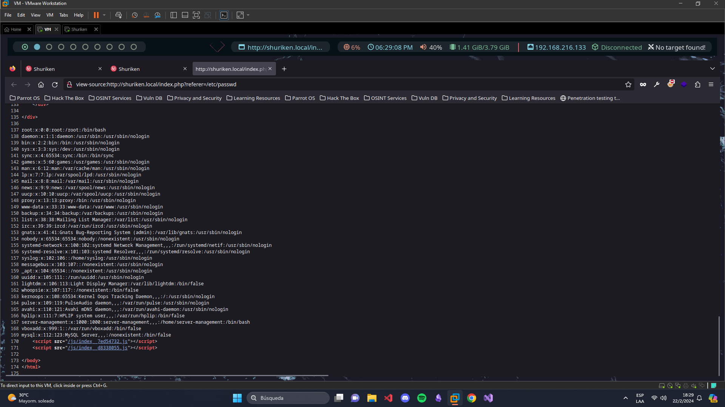Open the Edit menu
The height and width of the screenshot is (407, 725).
[x=21, y=15]
